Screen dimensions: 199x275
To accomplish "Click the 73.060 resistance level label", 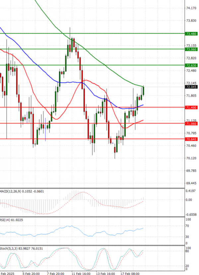I will [191, 49].
